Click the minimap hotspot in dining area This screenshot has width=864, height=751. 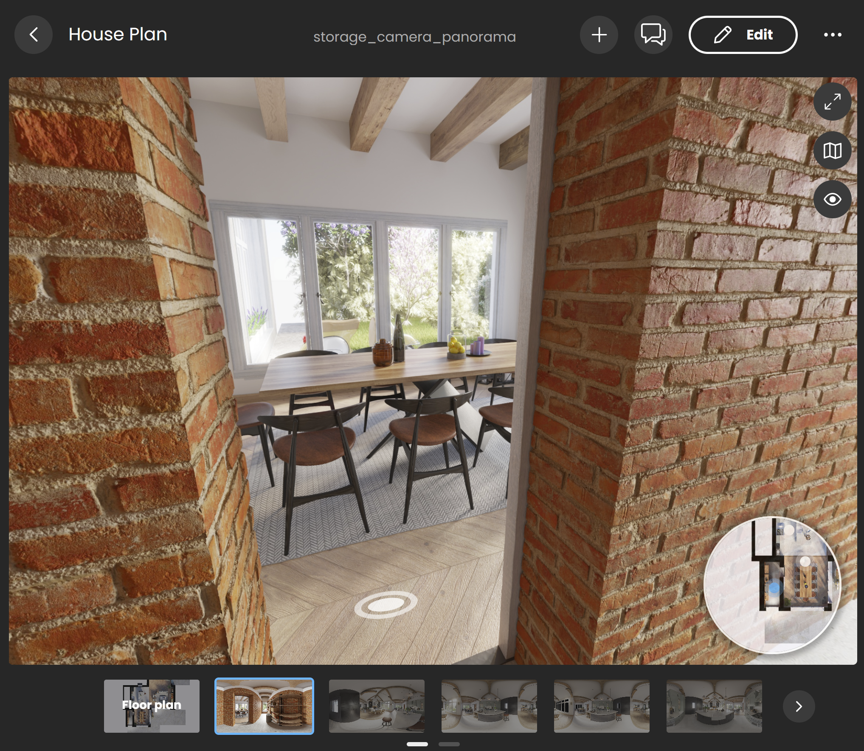(x=805, y=562)
